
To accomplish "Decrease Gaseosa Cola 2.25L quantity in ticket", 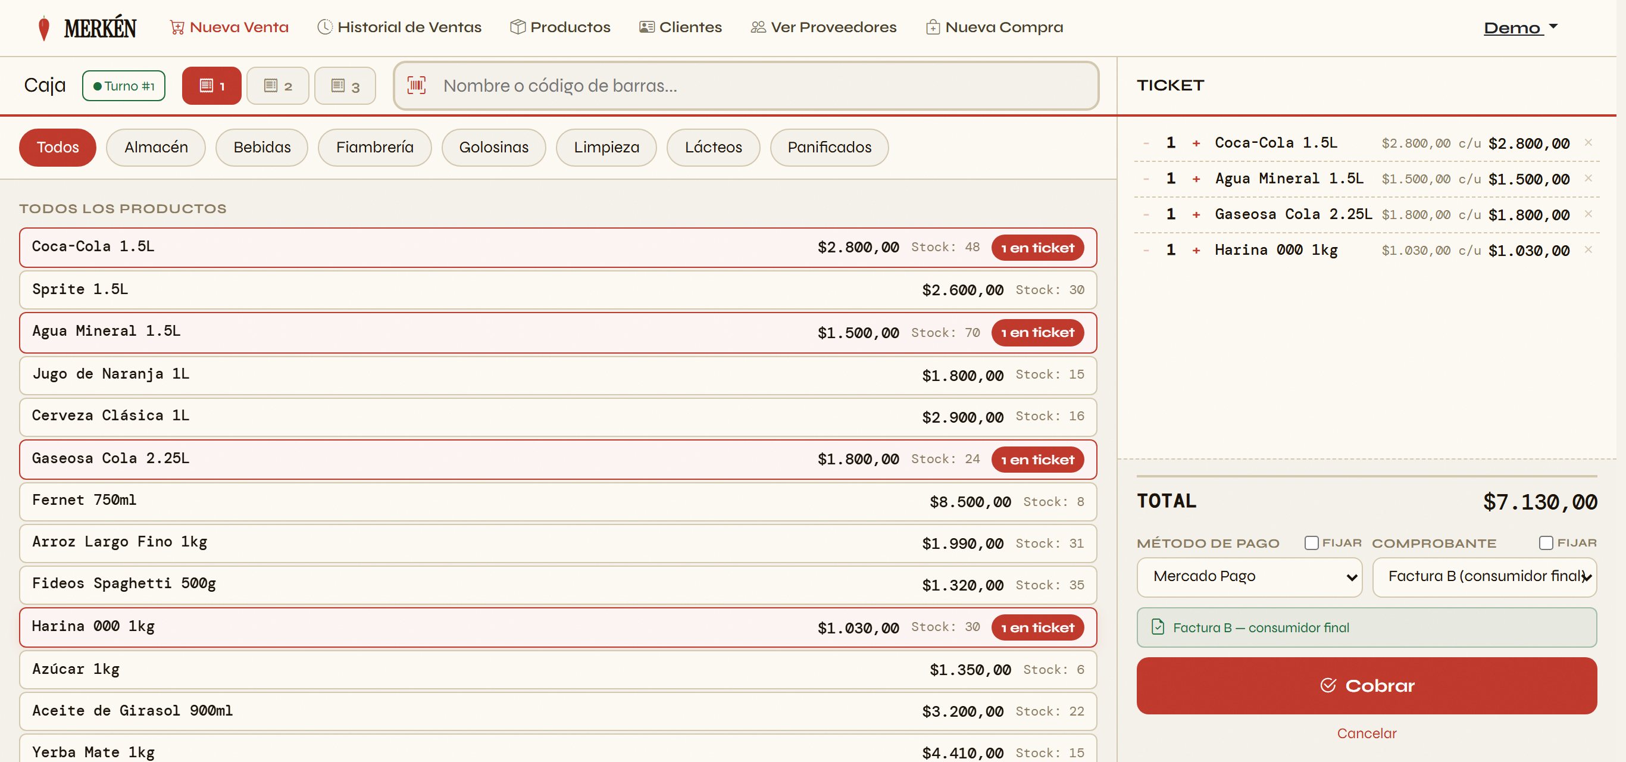I will coord(1146,215).
